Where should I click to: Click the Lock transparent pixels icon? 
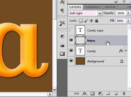coord(81,21)
